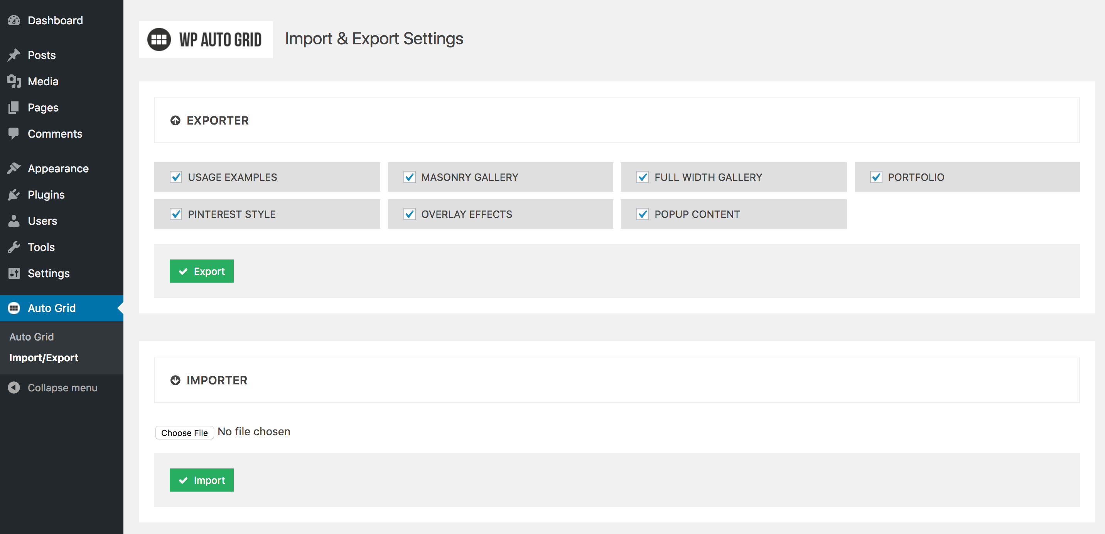This screenshot has width=1105, height=534.
Task: Click the Comments speech bubble icon
Action: [x=14, y=133]
